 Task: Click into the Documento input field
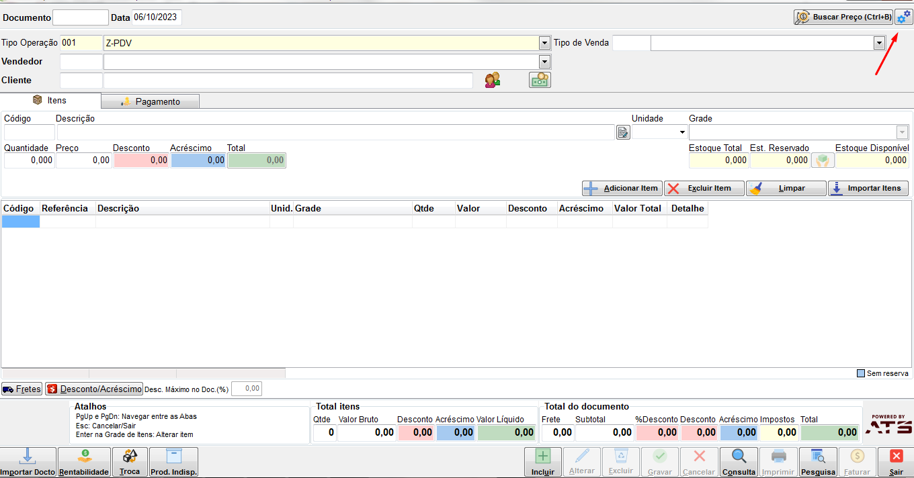[81, 17]
